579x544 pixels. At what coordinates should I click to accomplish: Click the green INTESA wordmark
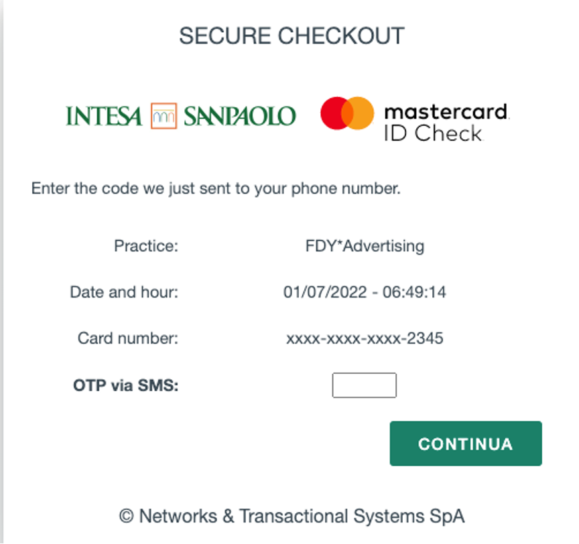coord(104,116)
